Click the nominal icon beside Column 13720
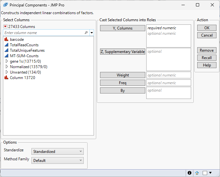This screenshot has width=220, height=177. tap(6, 78)
